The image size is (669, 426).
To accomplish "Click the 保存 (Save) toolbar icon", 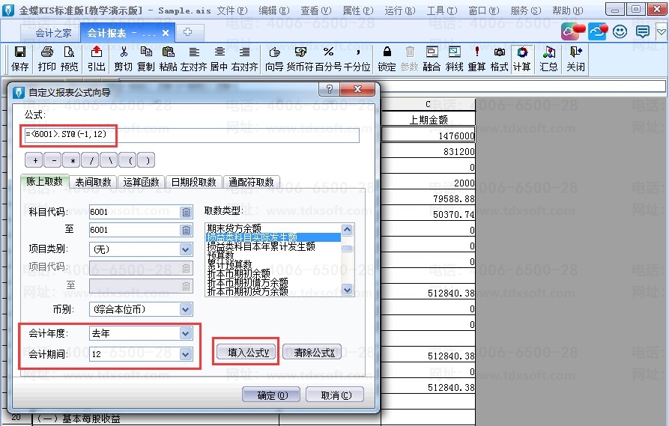I will [20, 52].
